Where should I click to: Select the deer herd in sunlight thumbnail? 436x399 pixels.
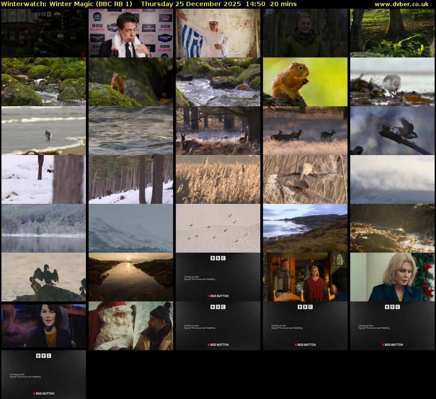[x=305, y=130]
